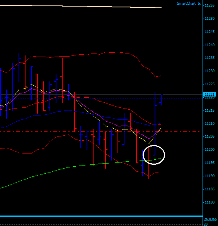Viewport: 218px width, 226px height.
Task: Select the highlighted 11221 current price tag
Action: (209, 95)
